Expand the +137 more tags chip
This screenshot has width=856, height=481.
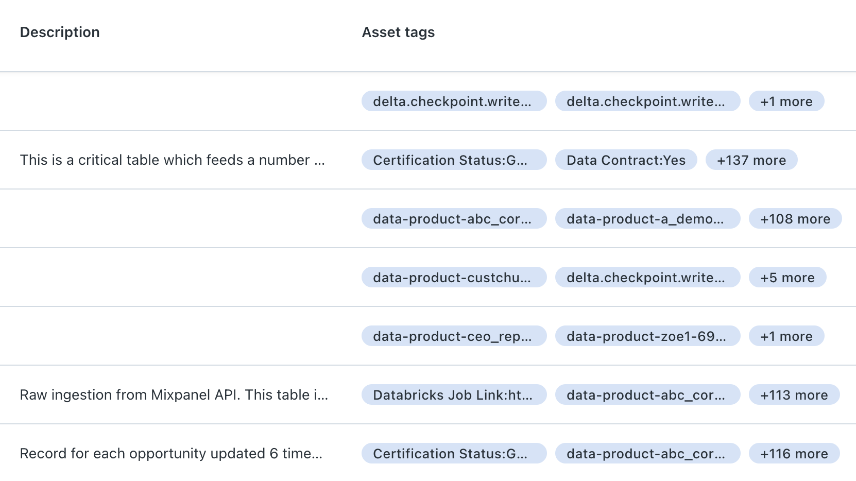click(x=751, y=160)
